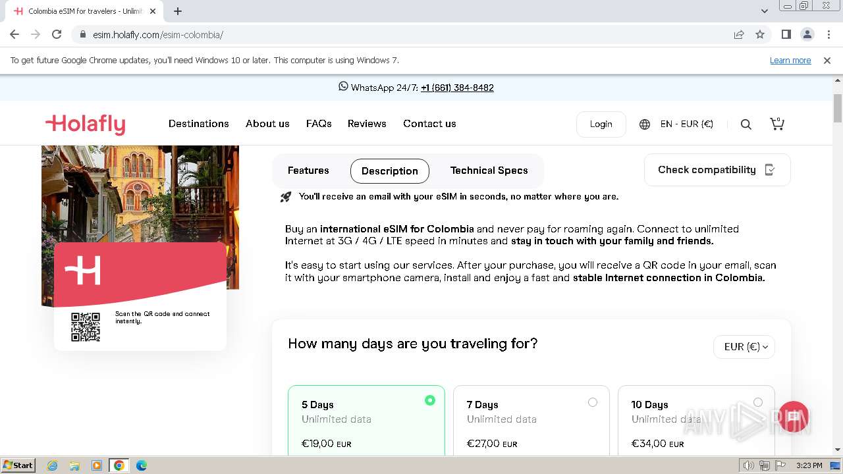The height and width of the screenshot is (474, 843).
Task: Open the Contact us page
Action: click(429, 124)
